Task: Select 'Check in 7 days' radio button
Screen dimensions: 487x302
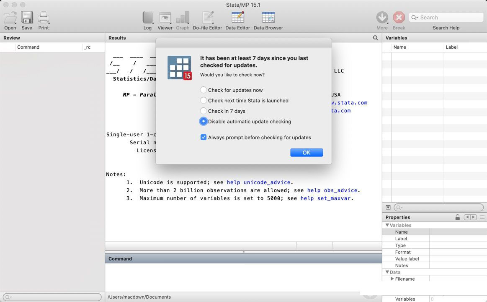Action: pos(203,111)
